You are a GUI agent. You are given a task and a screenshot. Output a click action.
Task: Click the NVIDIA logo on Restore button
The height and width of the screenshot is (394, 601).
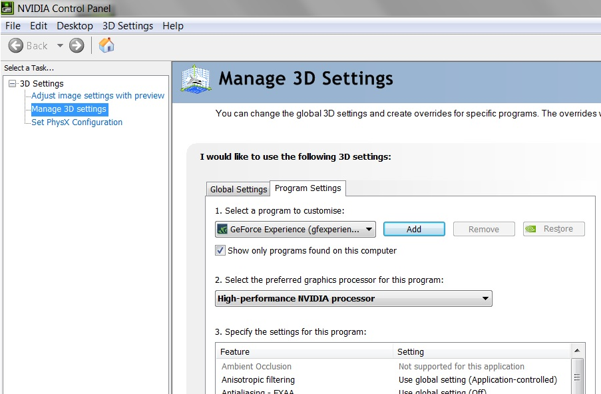click(530, 229)
